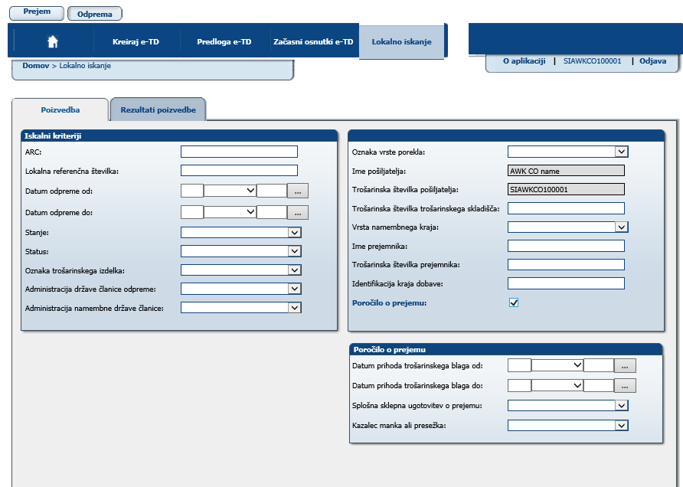Viewport: 683px width, 487px height.
Task: Click the Lokalna referenčna številka field
Action: click(x=239, y=170)
